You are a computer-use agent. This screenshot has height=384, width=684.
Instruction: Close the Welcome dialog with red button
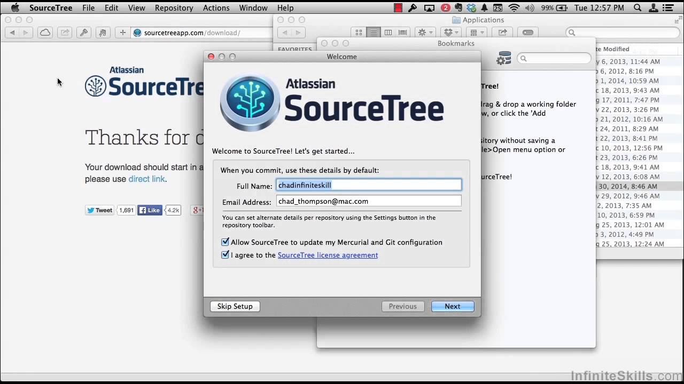pyautogui.click(x=211, y=57)
